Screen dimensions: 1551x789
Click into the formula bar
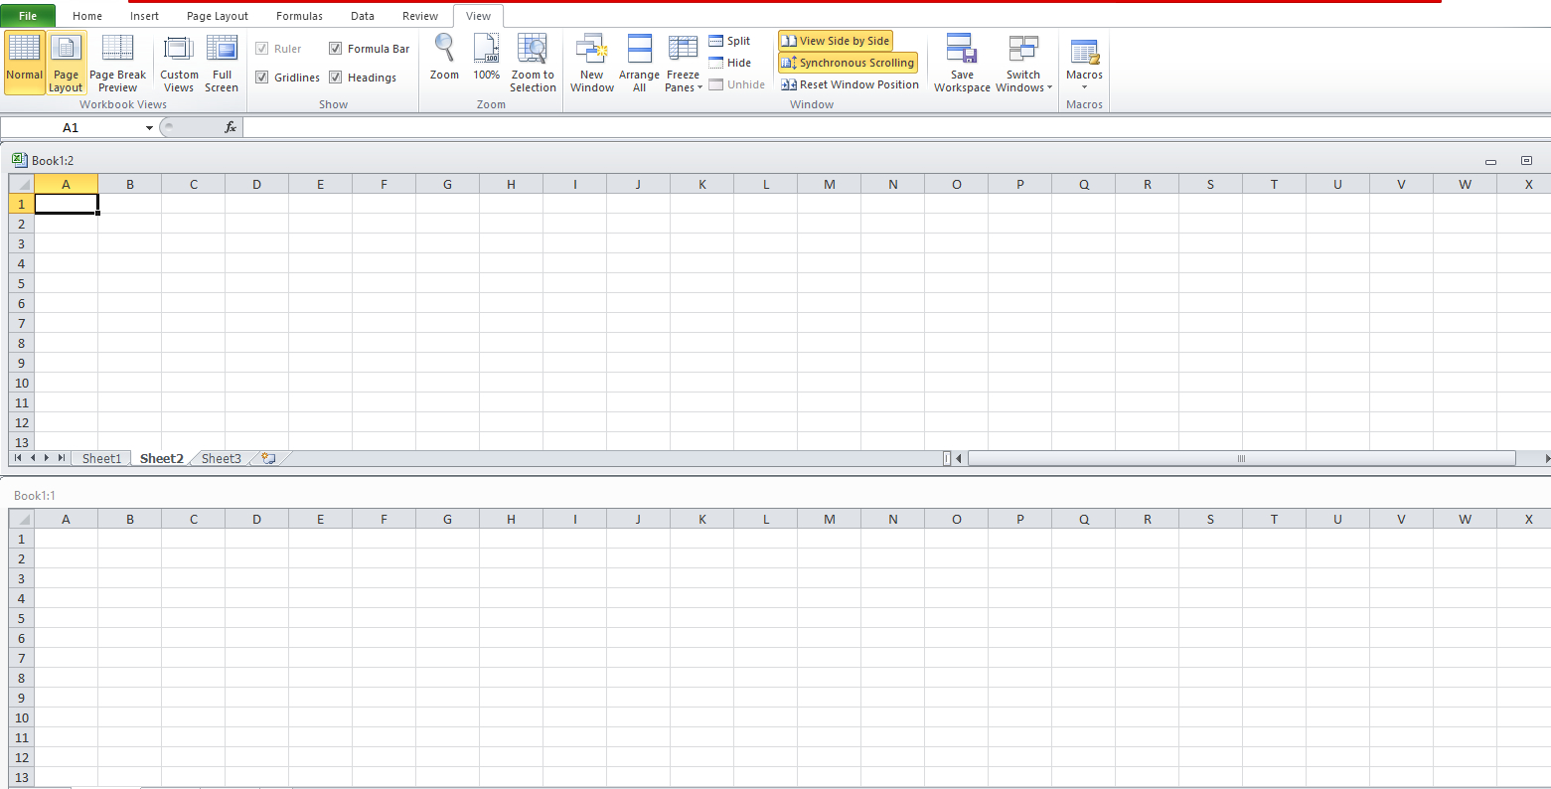896,127
